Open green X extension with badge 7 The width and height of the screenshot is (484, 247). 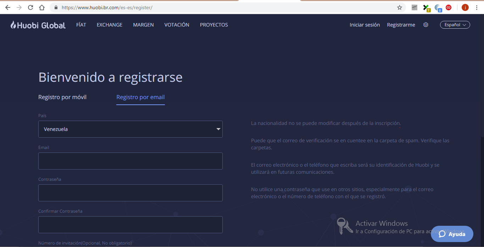427,8
